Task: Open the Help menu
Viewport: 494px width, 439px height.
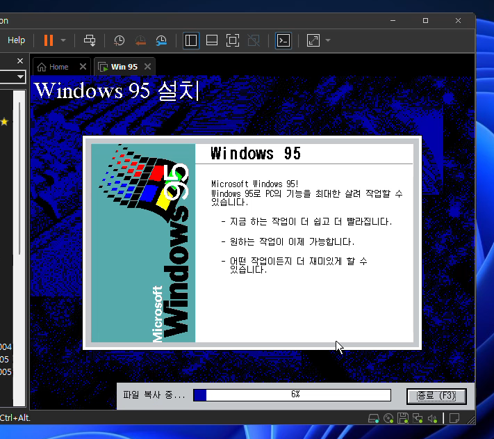Action: pyautogui.click(x=17, y=40)
